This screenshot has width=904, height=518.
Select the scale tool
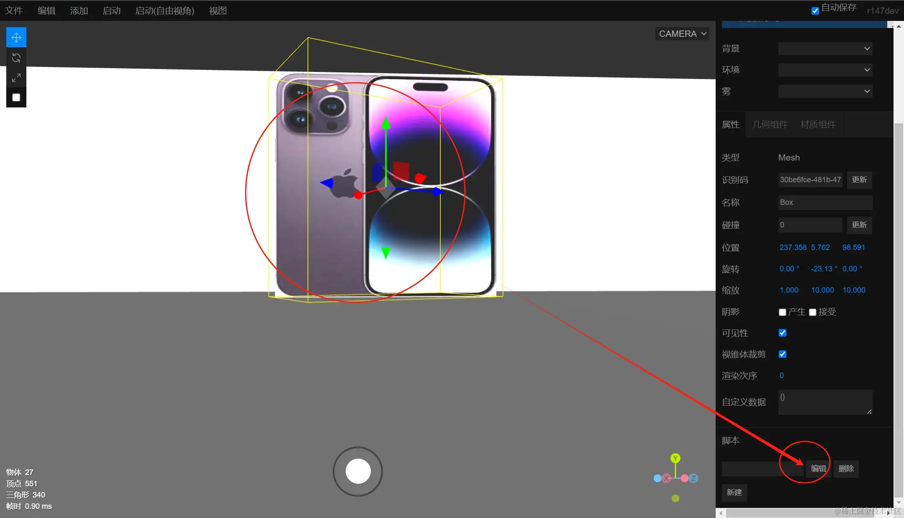click(x=16, y=78)
